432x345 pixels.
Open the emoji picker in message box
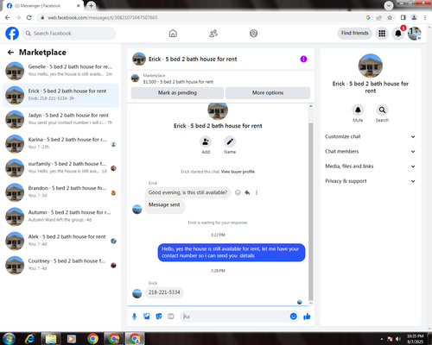point(293,317)
